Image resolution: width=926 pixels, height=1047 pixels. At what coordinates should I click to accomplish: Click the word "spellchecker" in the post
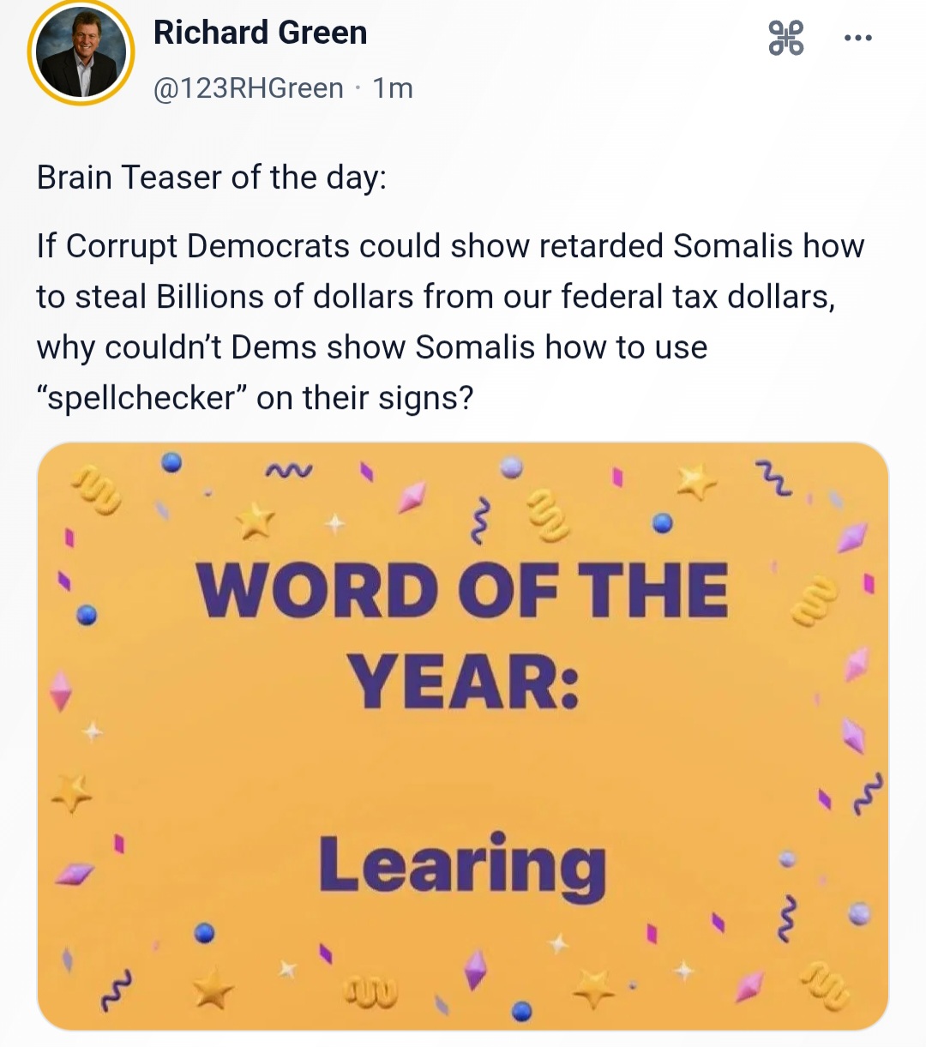pyautogui.click(x=141, y=398)
